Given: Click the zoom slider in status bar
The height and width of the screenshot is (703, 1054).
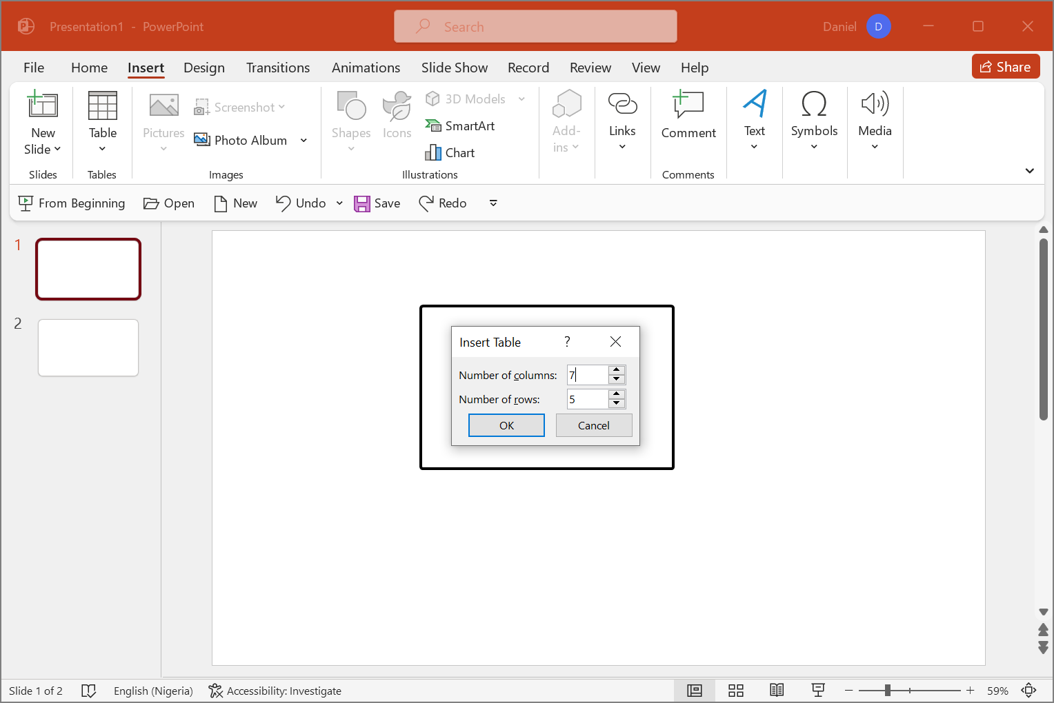Looking at the screenshot, I should (888, 691).
